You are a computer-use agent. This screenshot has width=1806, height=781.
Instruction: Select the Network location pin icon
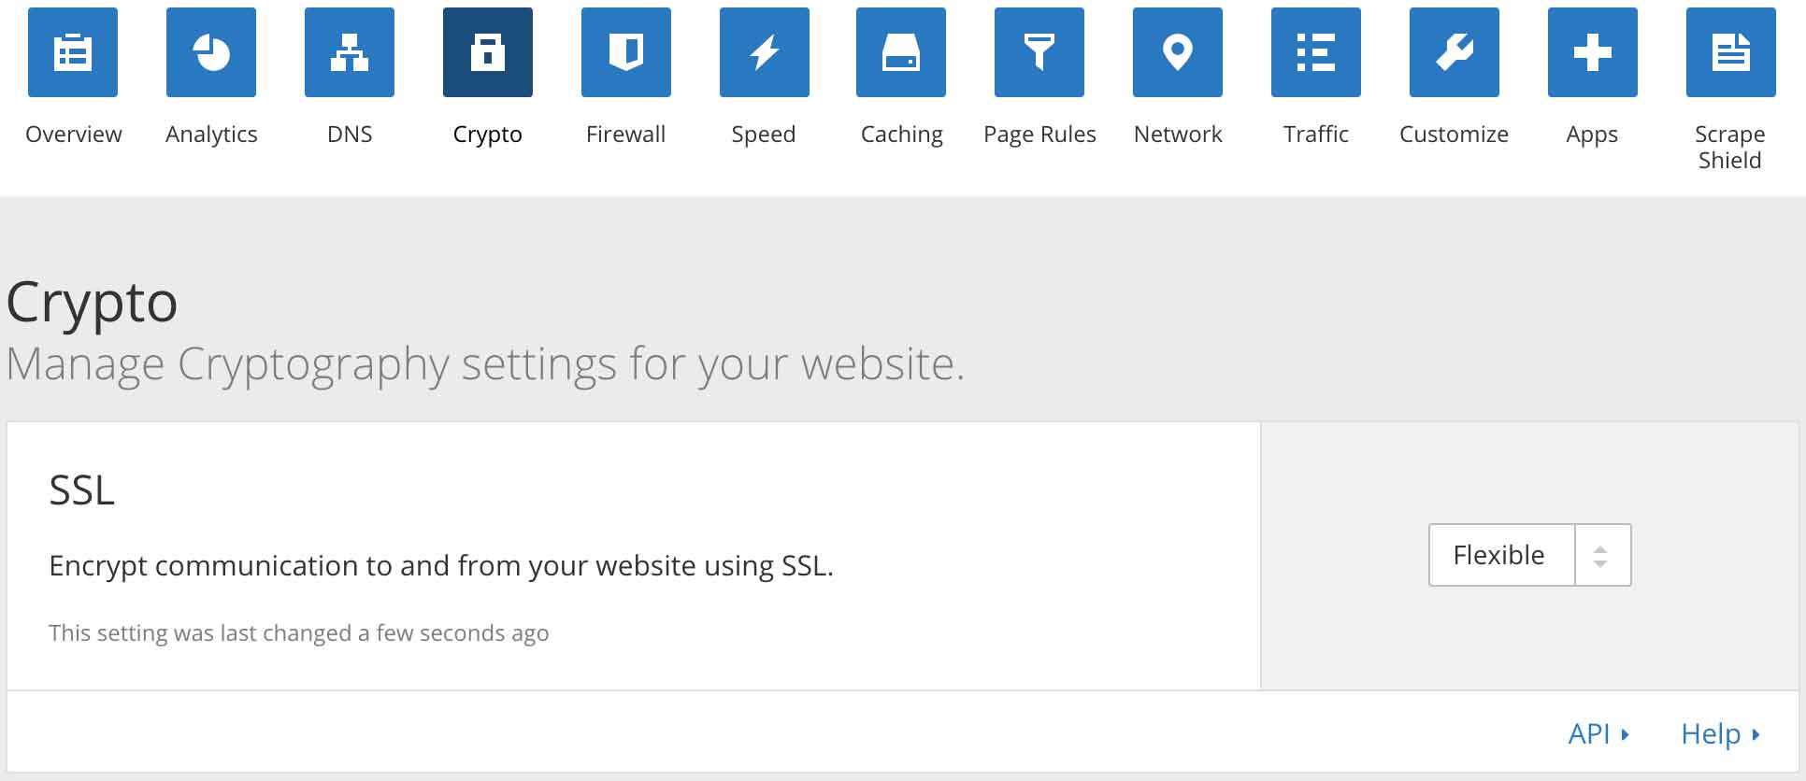tap(1178, 52)
